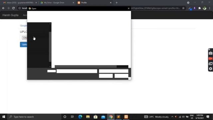Click the horizontal scrollbar in file dialog
213x120 pixels.
point(86,67)
